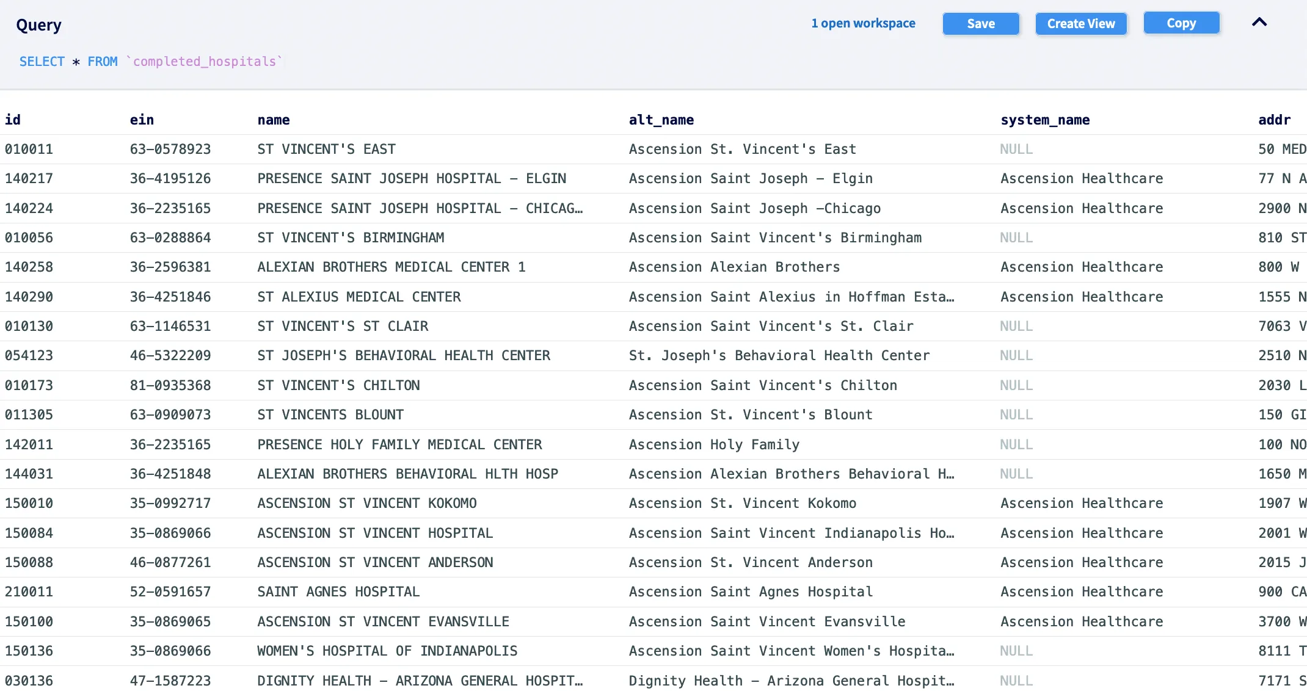Viewport: 1307px width, 691px height.
Task: Click DIGNITY HEALTH - ARIZONA GENERAL name cell
Action: tap(420, 680)
